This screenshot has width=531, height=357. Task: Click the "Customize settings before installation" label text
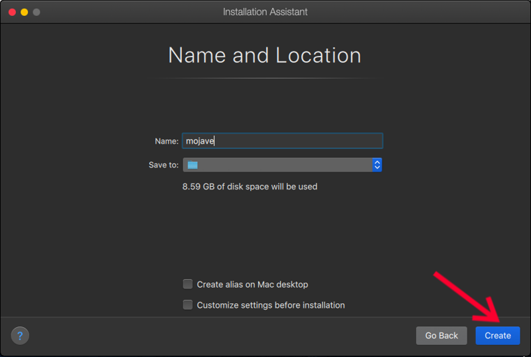tap(271, 305)
